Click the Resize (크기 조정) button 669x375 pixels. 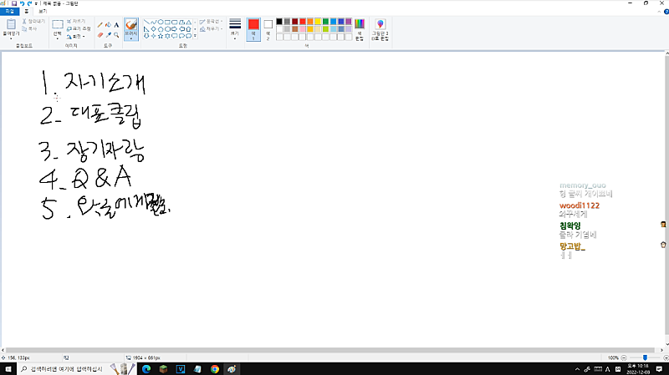tap(79, 28)
